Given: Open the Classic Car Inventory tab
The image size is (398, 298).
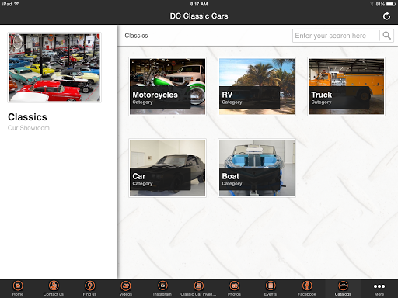Looking at the screenshot, I should pyautogui.click(x=198, y=289).
